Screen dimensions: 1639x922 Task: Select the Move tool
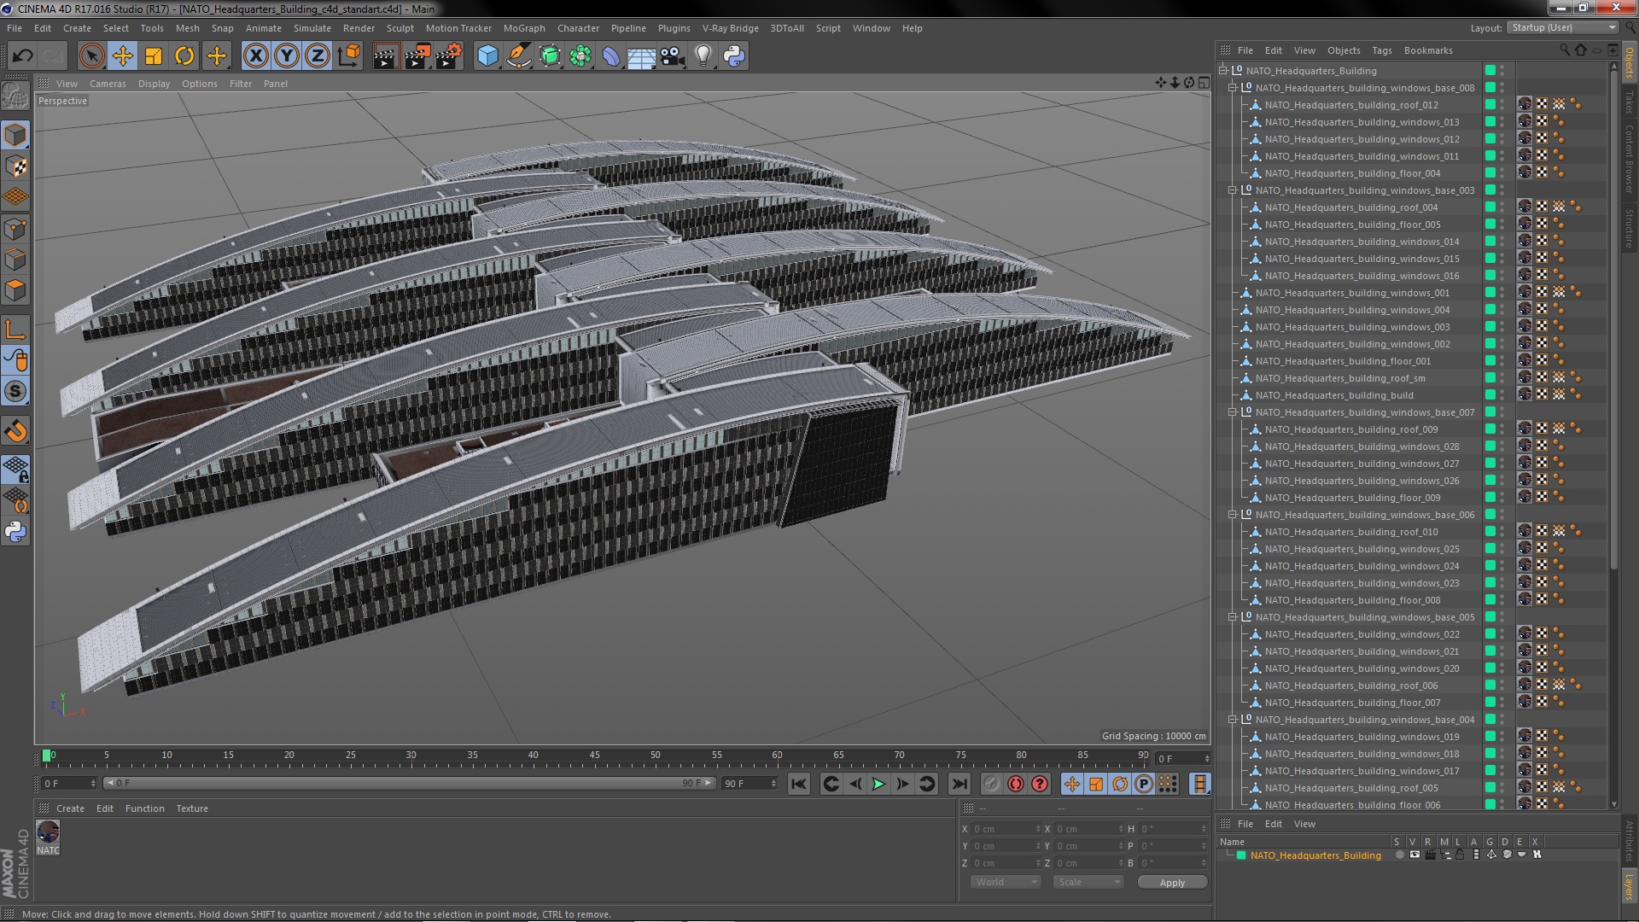122,56
